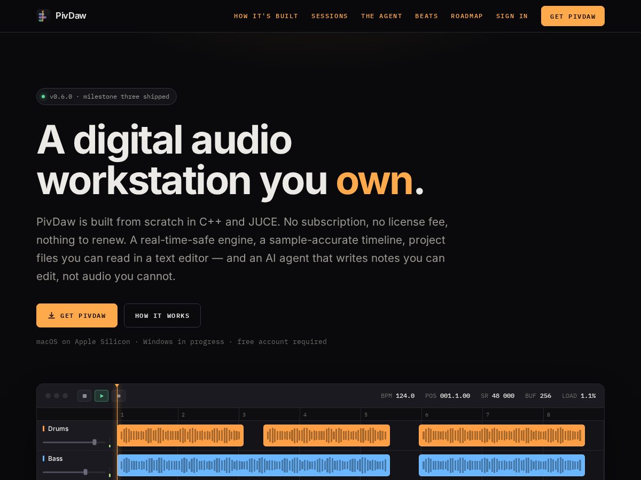Image resolution: width=641 pixels, height=480 pixels.
Task: Click the orange playhead marker on the timeline
Action: click(x=117, y=386)
